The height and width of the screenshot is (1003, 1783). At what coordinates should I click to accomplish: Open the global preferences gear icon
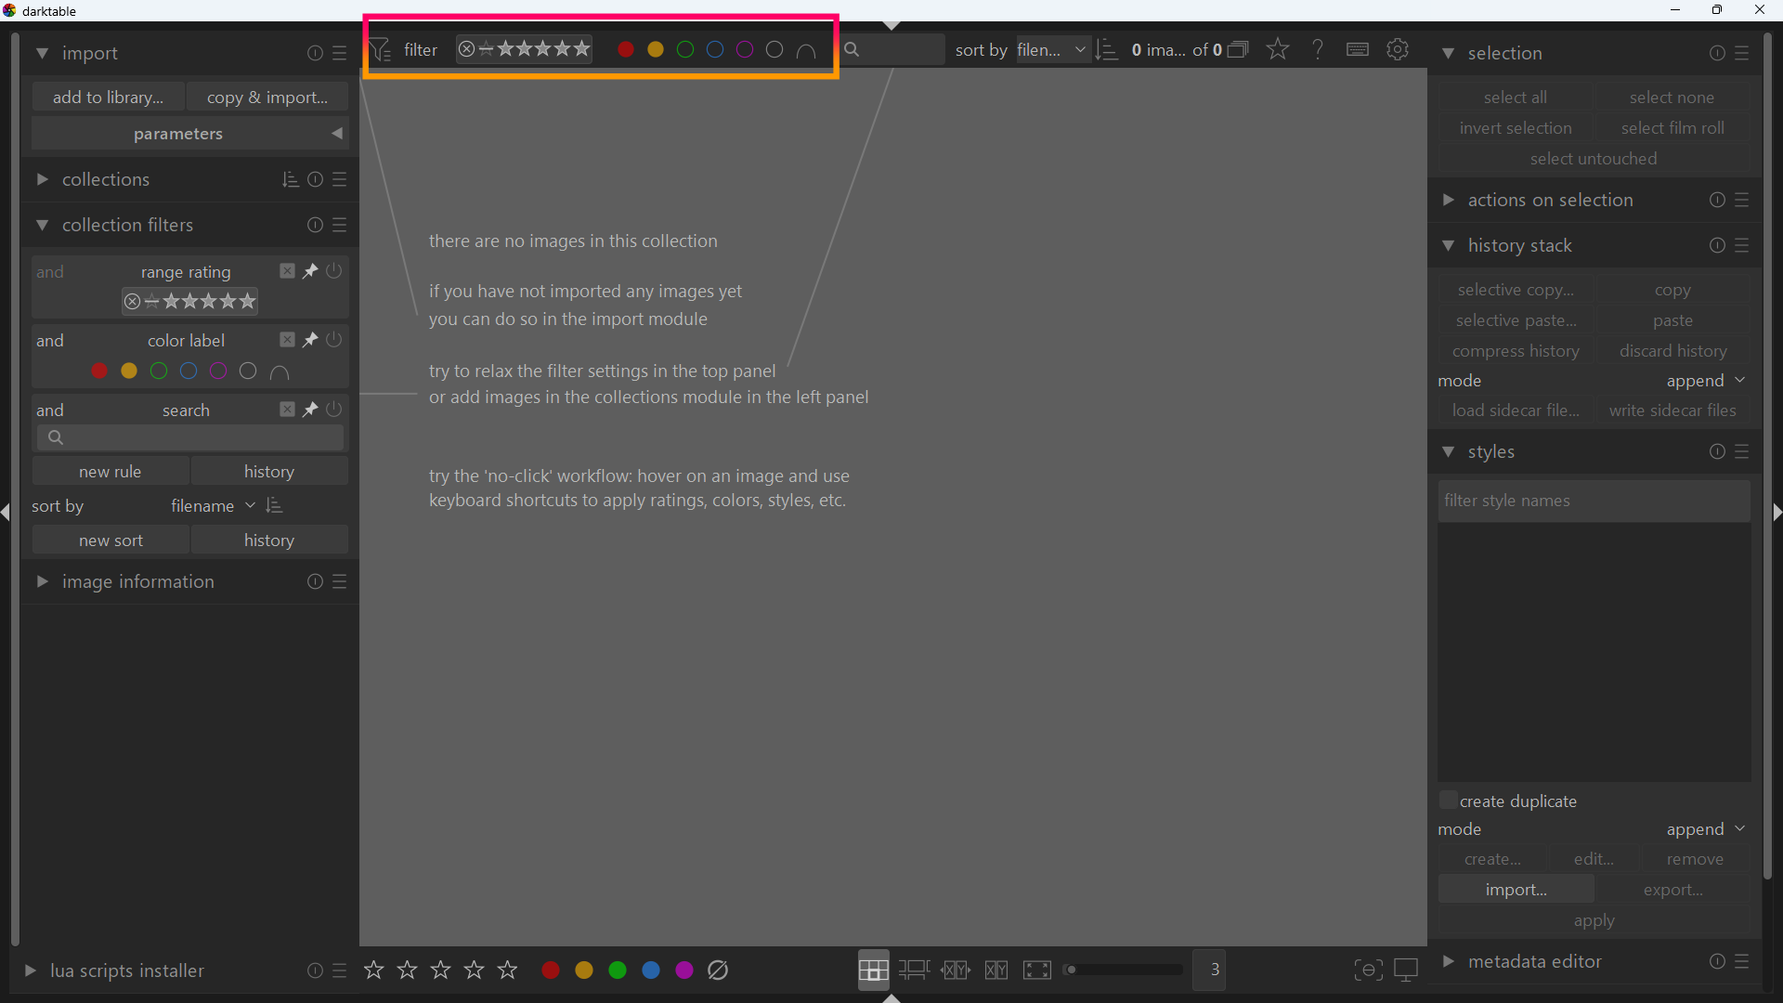[x=1398, y=49]
